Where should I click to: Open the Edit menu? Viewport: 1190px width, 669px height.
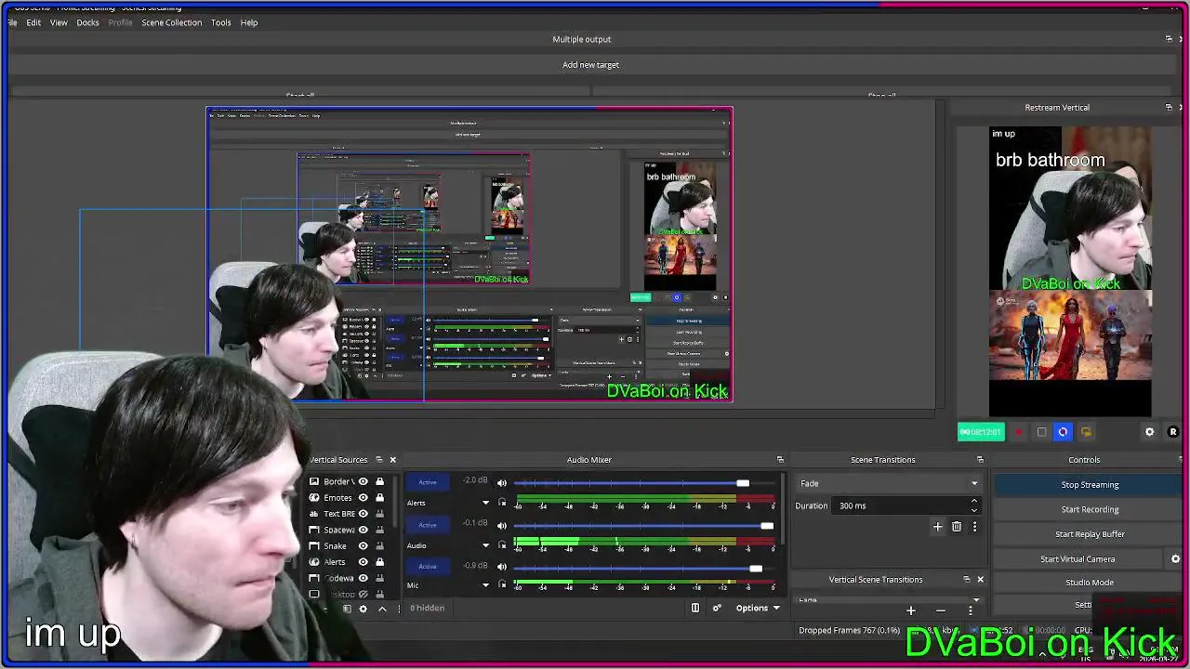tap(33, 22)
